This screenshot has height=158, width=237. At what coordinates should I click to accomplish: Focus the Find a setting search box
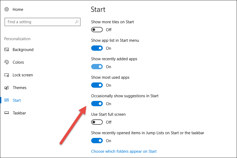click(x=43, y=22)
